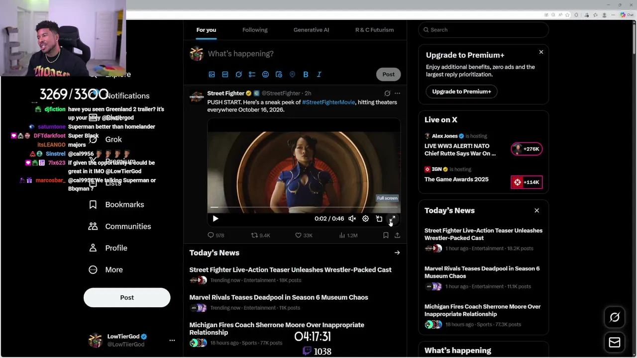637x358 pixels.
Task: Reply to the Street Fighter post
Action: coord(215,235)
